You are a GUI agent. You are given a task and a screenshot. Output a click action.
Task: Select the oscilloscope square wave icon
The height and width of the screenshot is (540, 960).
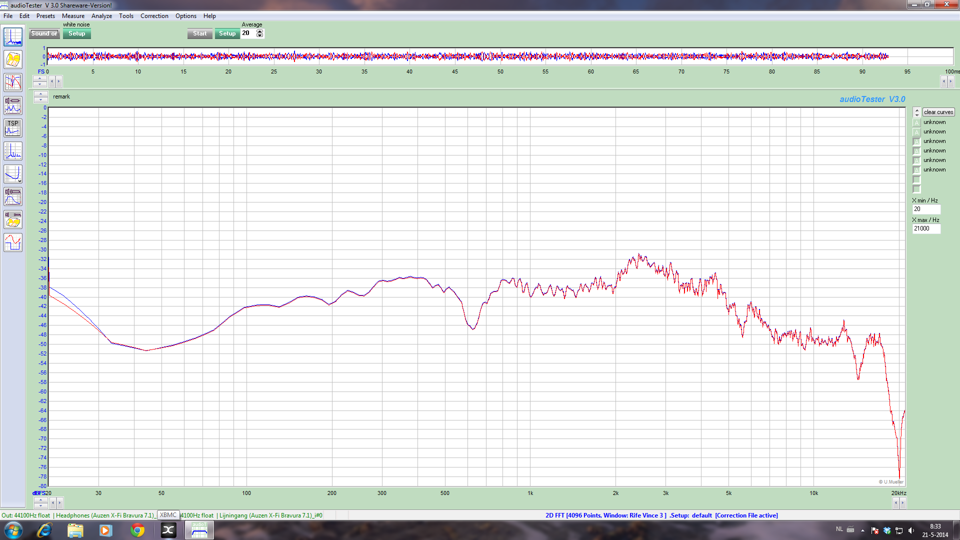click(13, 242)
